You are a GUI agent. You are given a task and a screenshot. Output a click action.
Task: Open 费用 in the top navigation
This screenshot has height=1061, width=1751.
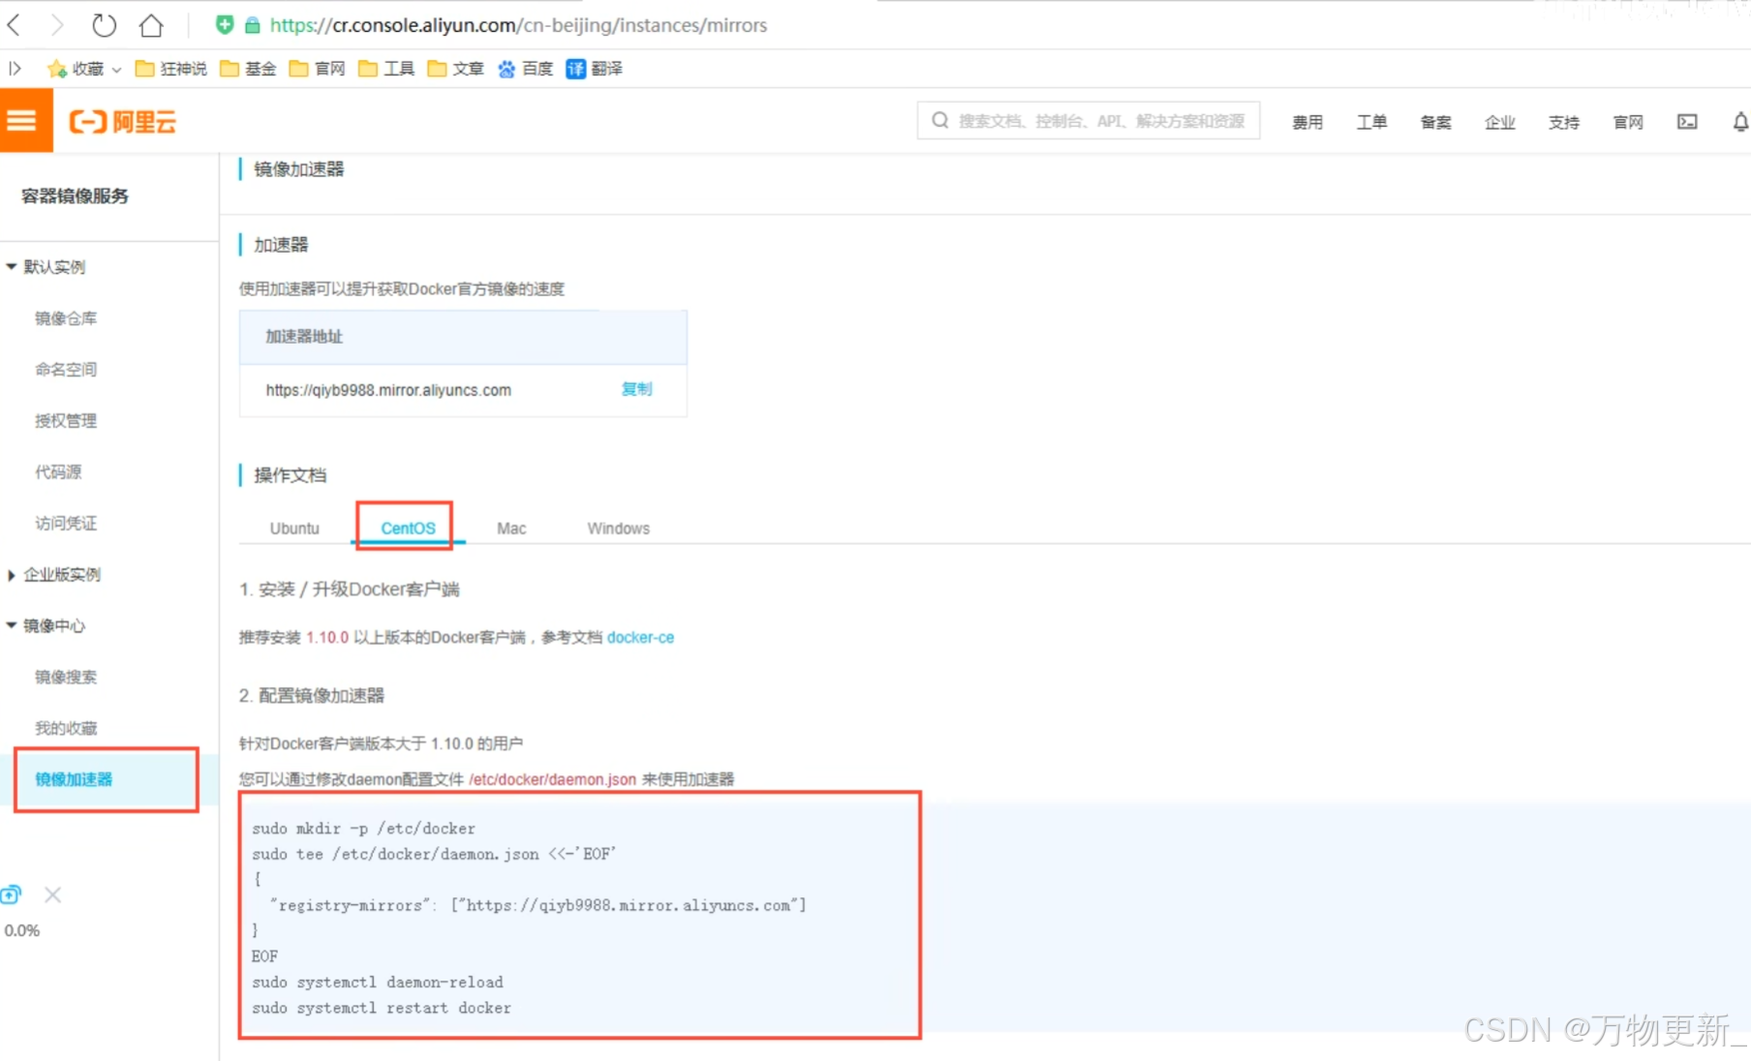click(1307, 122)
